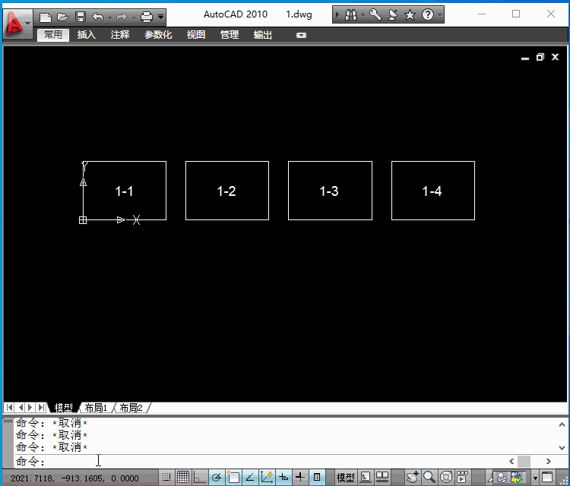Open the 管理 ribbon tab
Viewport: 570px width, 486px height.
[x=230, y=35]
